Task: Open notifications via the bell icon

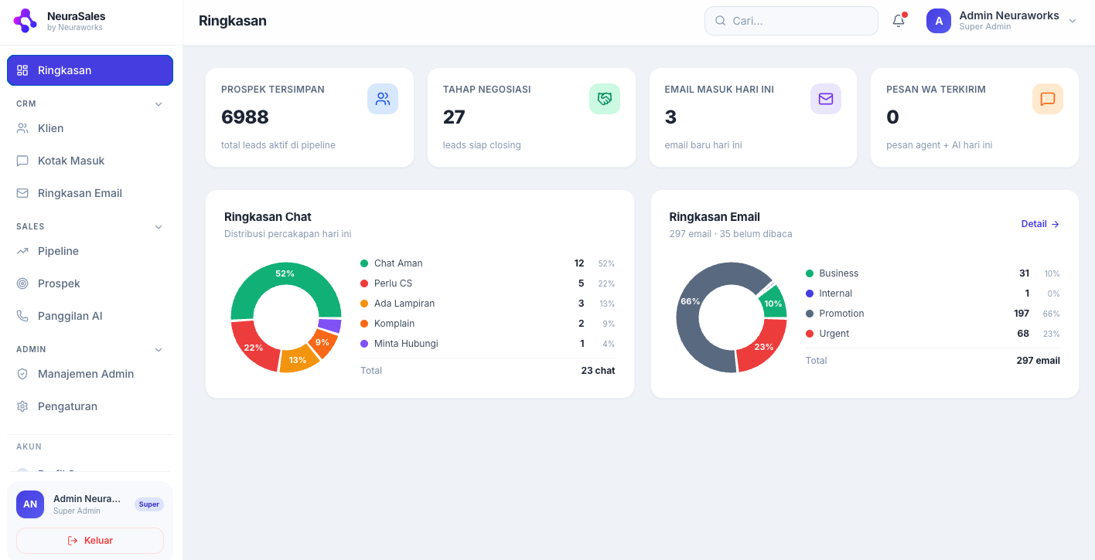Action: click(899, 21)
